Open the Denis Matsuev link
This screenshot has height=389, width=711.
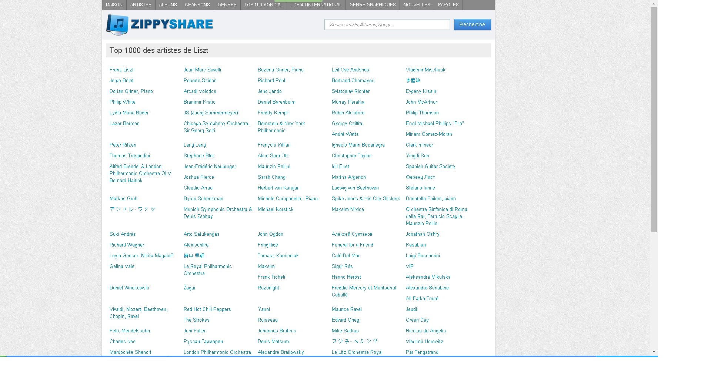click(274, 342)
